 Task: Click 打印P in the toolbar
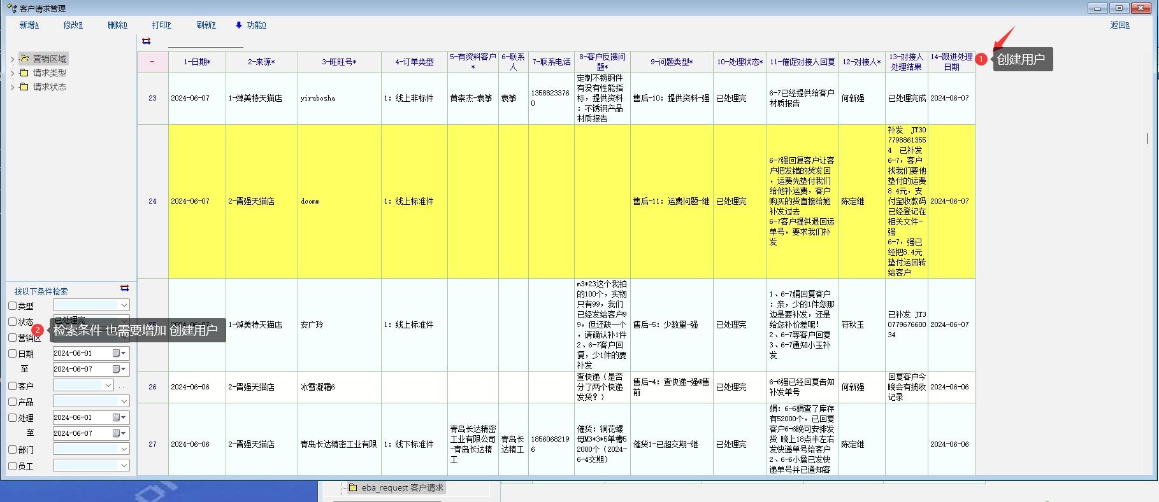[x=161, y=25]
